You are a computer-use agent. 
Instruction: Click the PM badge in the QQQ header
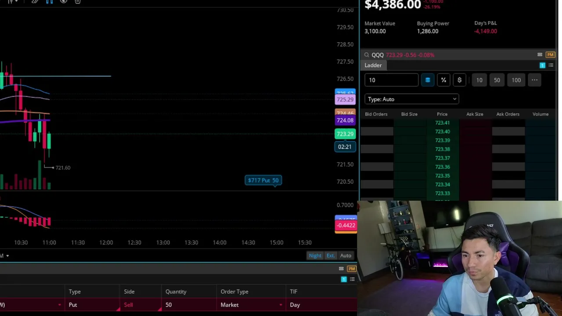[550, 55]
